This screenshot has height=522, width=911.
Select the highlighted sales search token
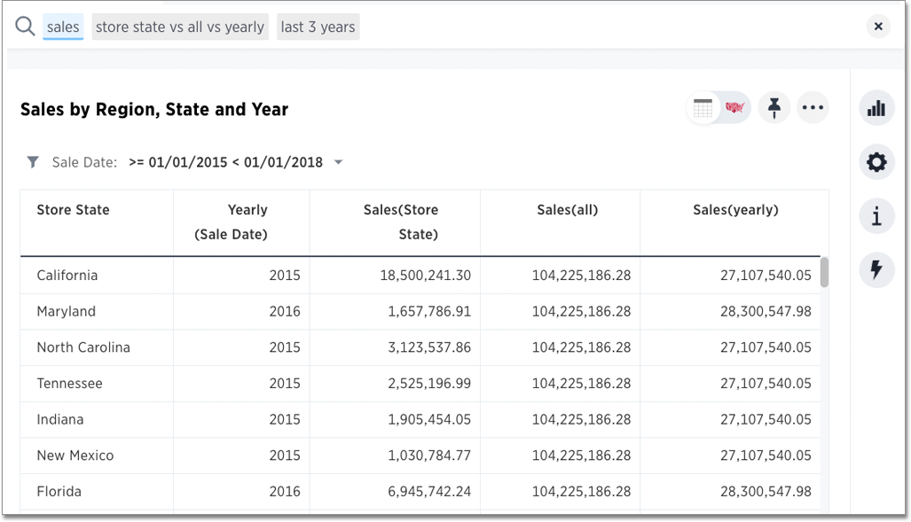[62, 27]
